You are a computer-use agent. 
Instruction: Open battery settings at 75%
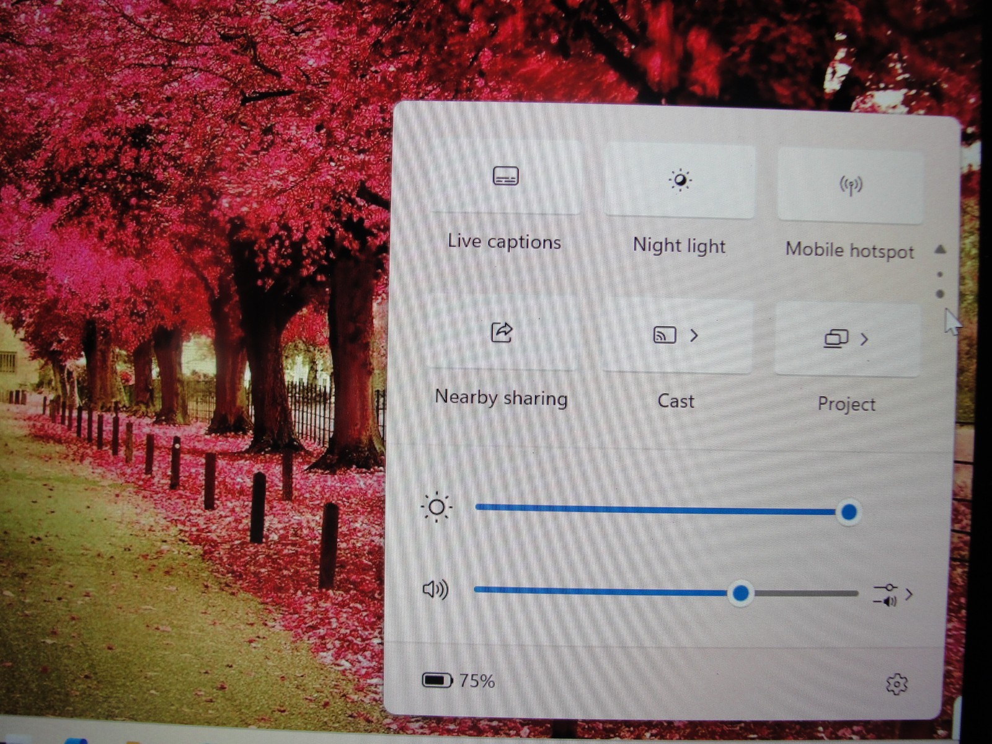458,681
